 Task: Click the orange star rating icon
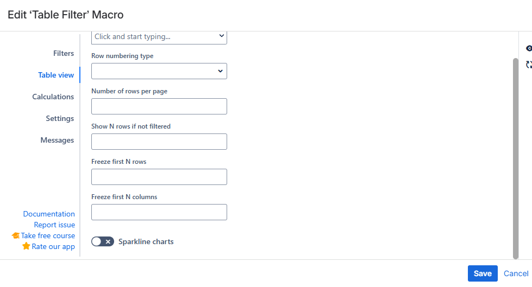26,246
